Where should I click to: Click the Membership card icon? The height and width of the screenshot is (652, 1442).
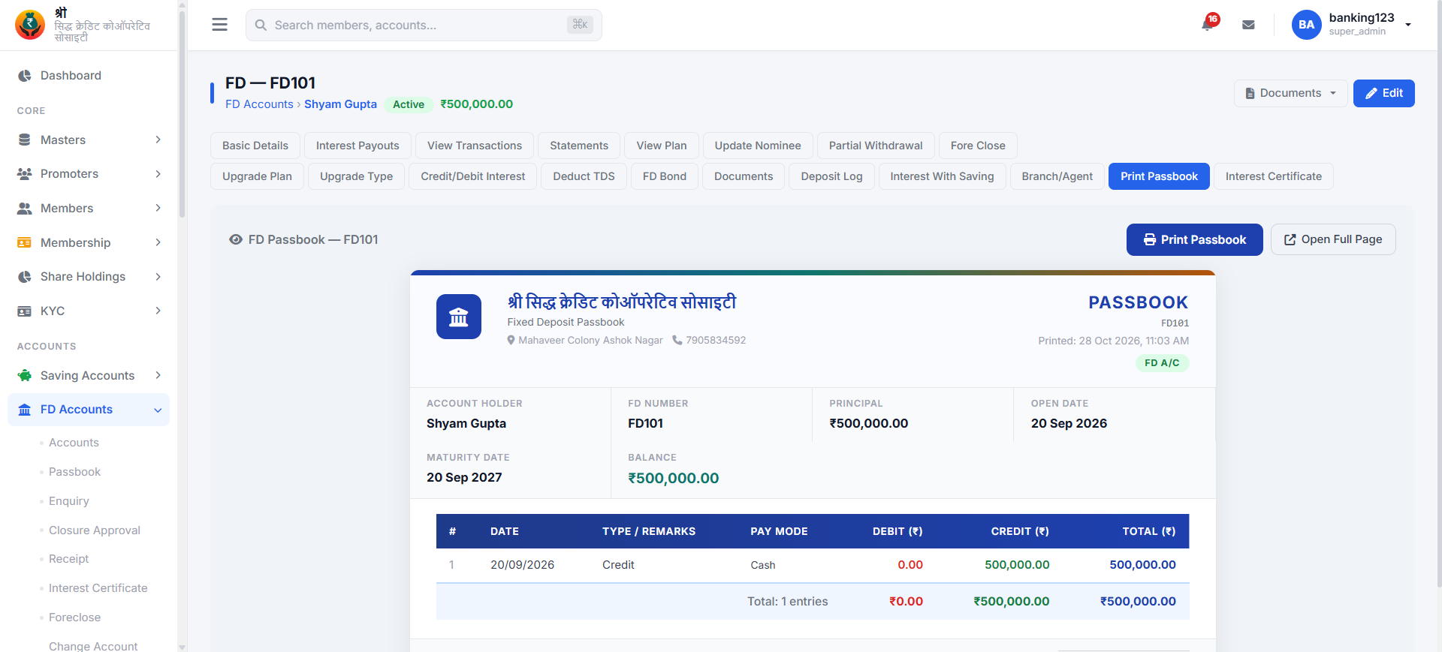tap(25, 242)
